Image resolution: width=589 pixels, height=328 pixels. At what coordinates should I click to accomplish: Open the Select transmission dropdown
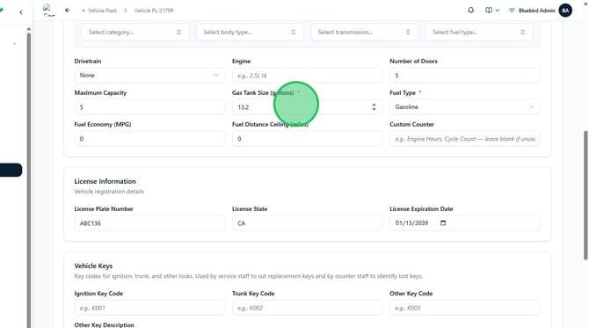tap(364, 33)
